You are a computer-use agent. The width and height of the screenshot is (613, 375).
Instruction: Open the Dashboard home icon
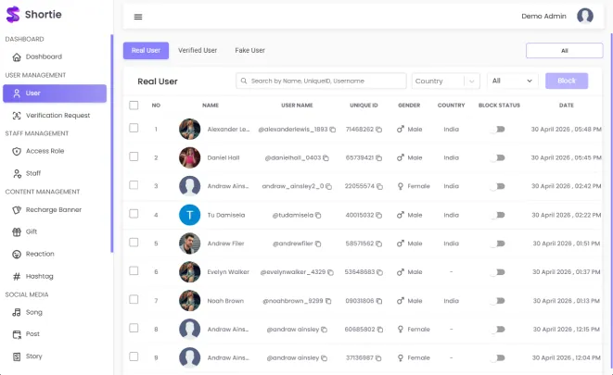(17, 57)
